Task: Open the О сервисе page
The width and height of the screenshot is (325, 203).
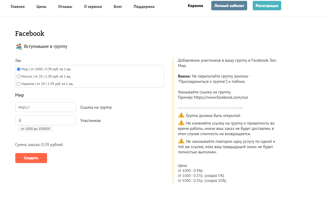Action: [93, 7]
